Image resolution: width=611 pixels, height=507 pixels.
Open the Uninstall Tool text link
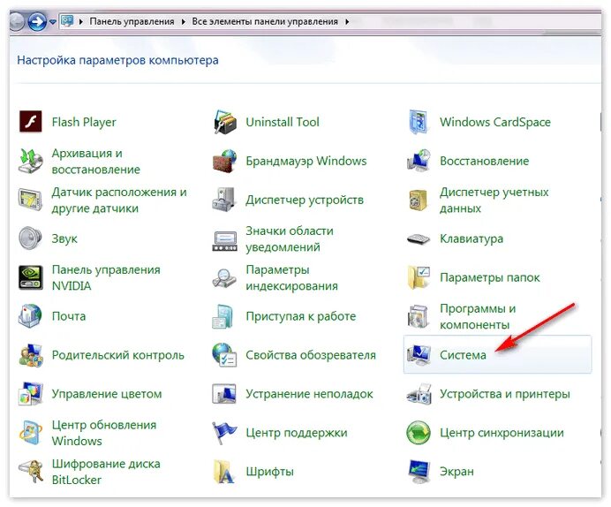(283, 123)
